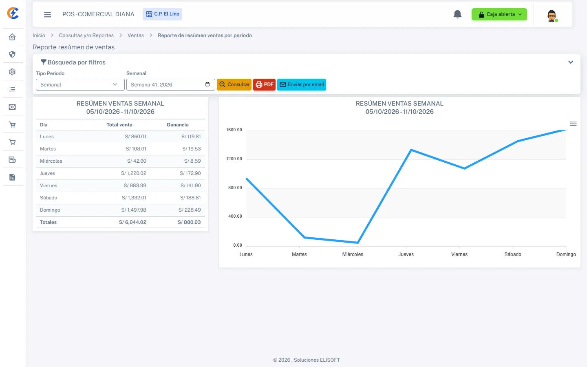587x367 pixels.
Task: Click Domingo ganancia S/ 228.49
Action: pyautogui.click(x=190, y=210)
